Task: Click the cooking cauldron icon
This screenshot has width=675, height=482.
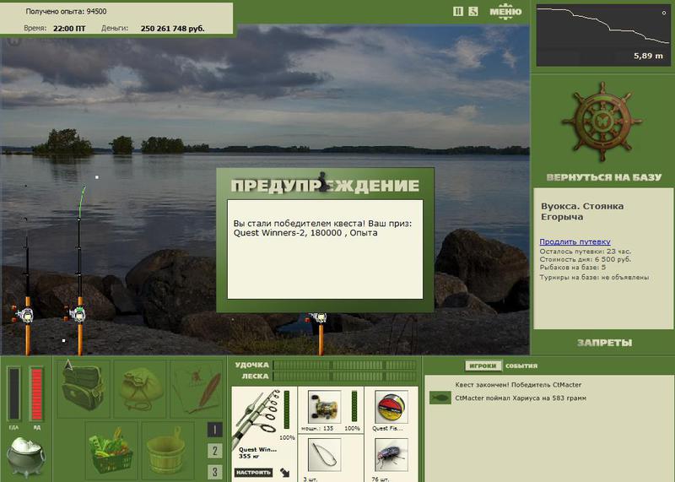Action: [x=26, y=457]
